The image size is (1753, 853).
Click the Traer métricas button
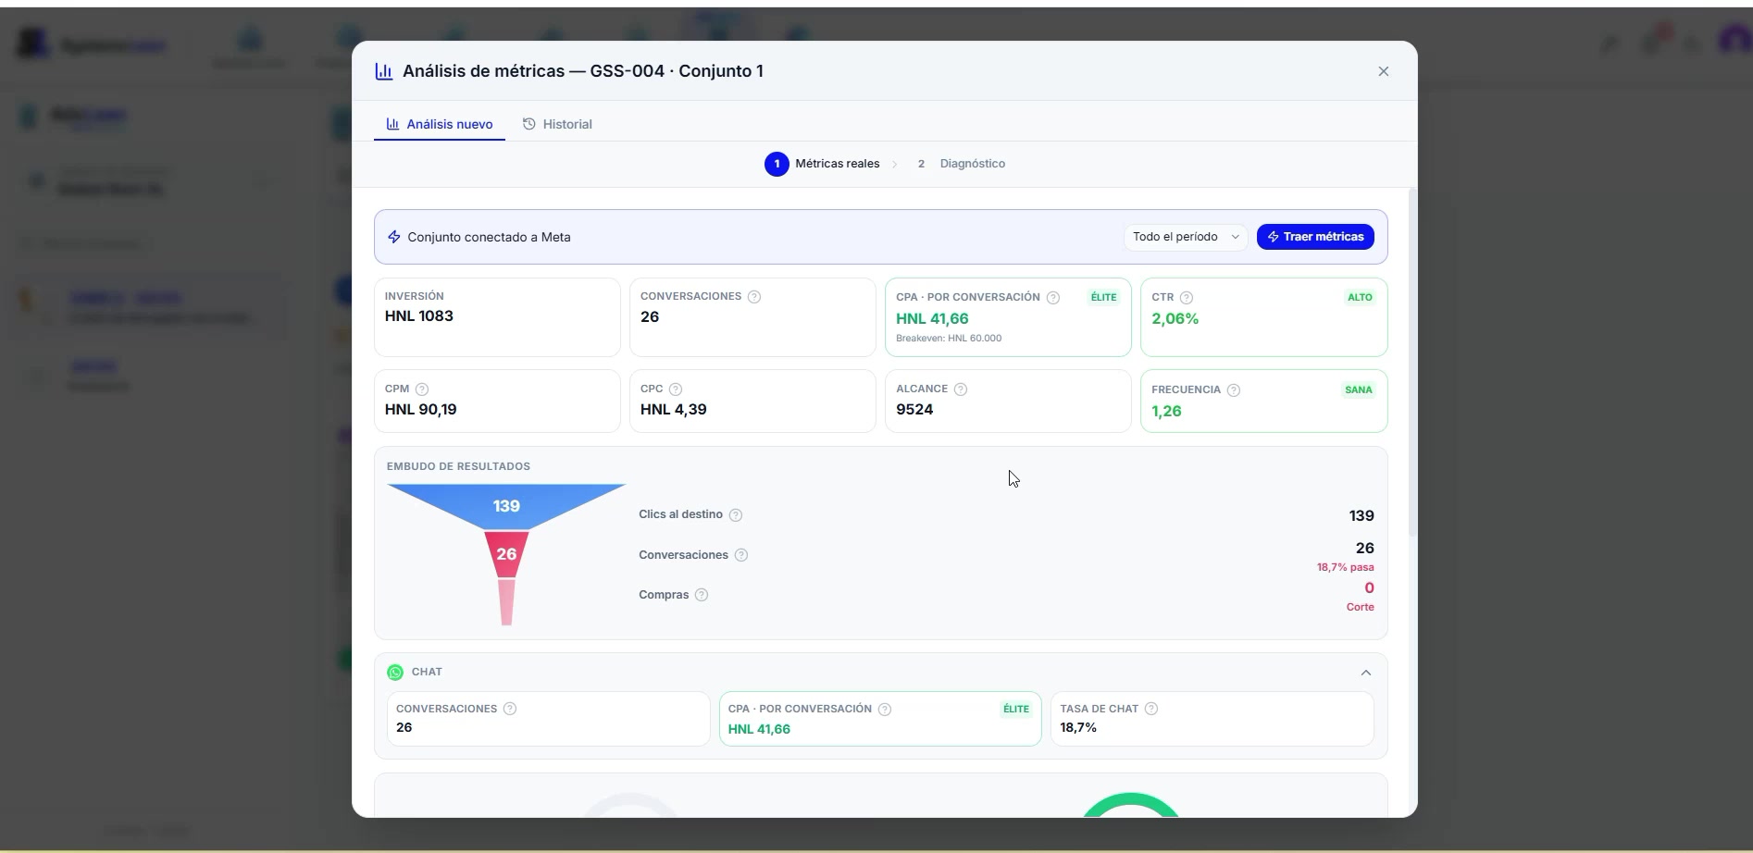1315,237
